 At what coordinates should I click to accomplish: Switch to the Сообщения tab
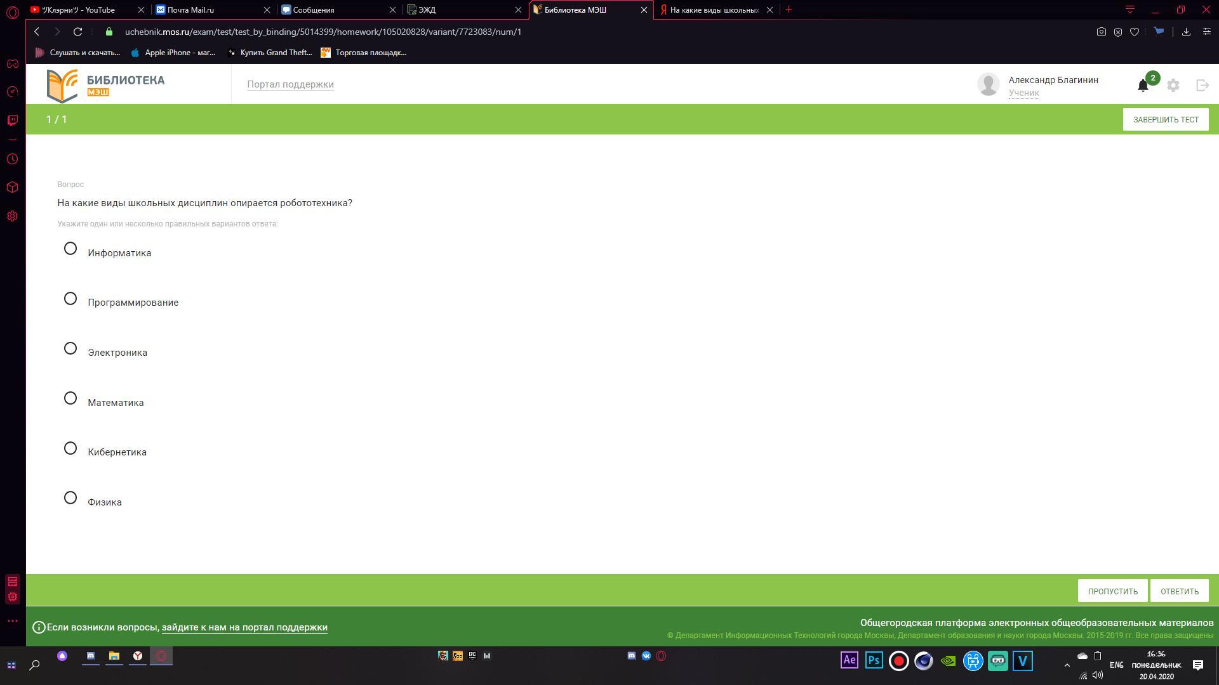338,10
